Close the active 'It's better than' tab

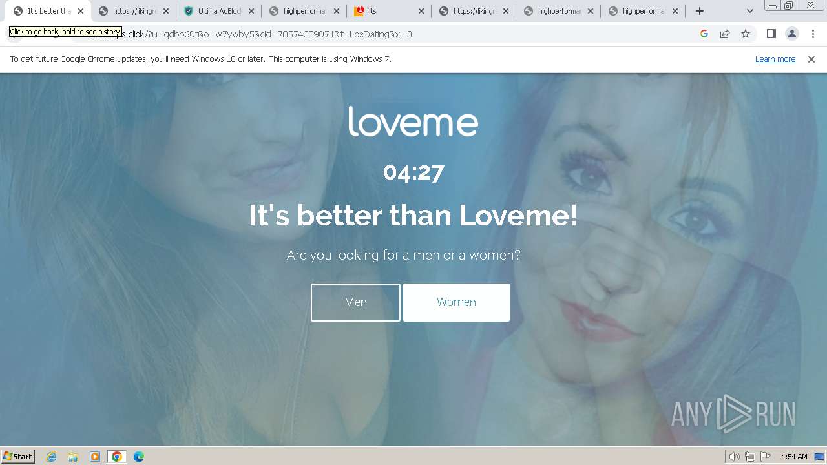point(81,11)
